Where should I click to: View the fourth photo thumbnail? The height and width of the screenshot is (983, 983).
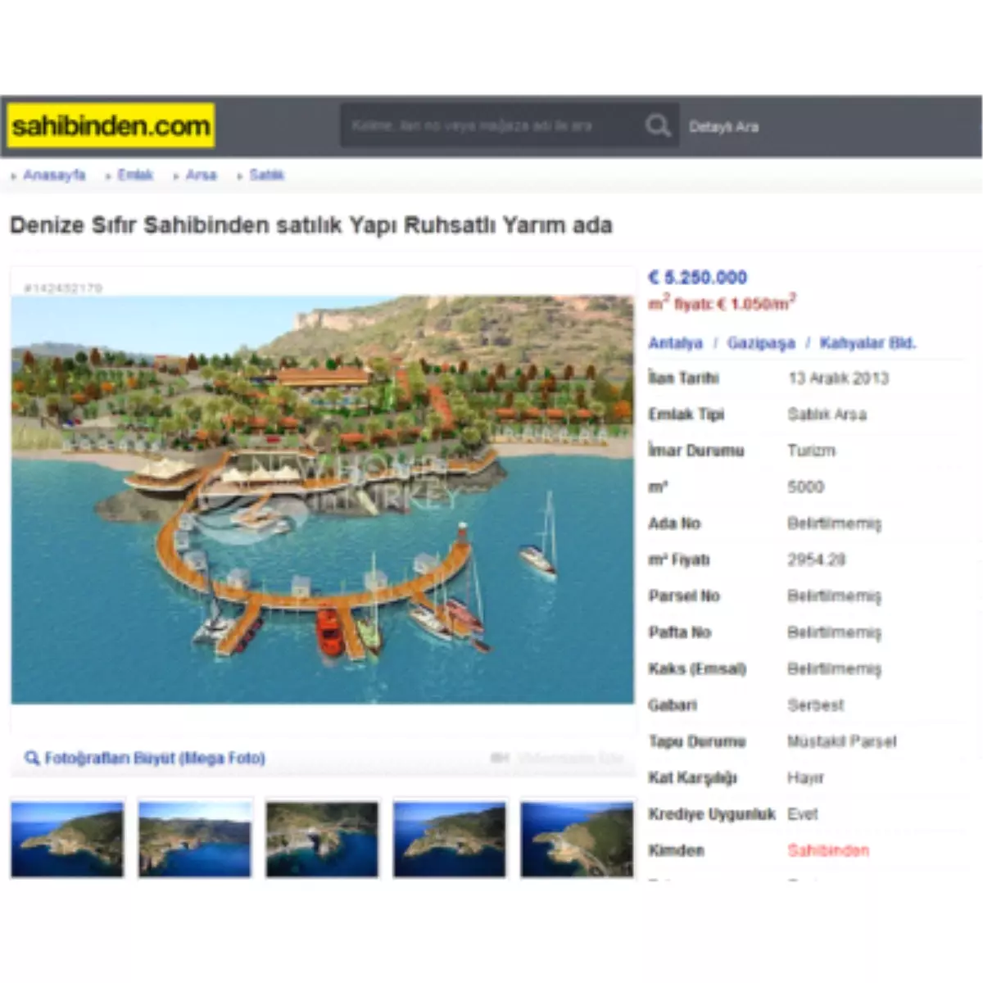[x=450, y=840]
